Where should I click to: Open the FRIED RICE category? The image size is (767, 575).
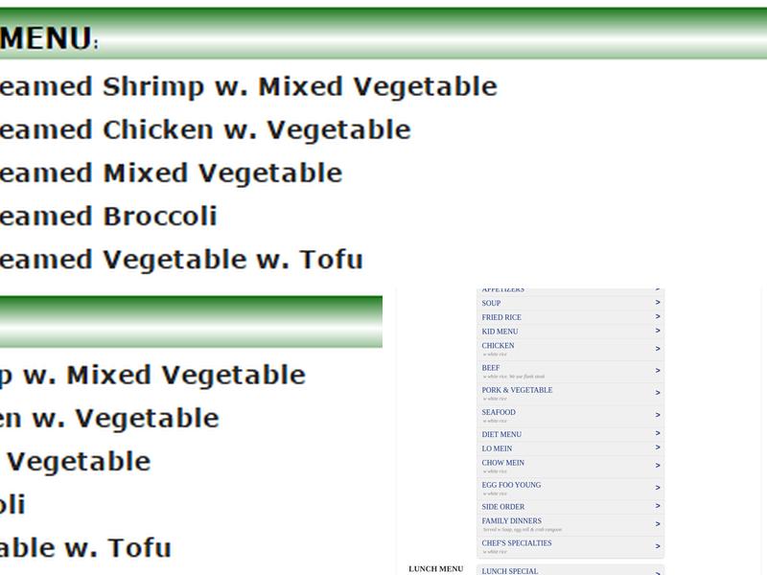[x=501, y=317]
